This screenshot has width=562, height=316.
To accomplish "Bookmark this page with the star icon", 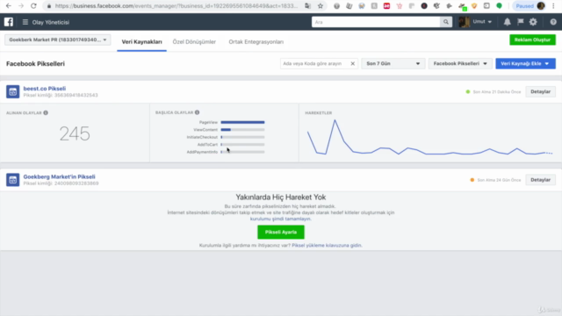I will tap(321, 6).
